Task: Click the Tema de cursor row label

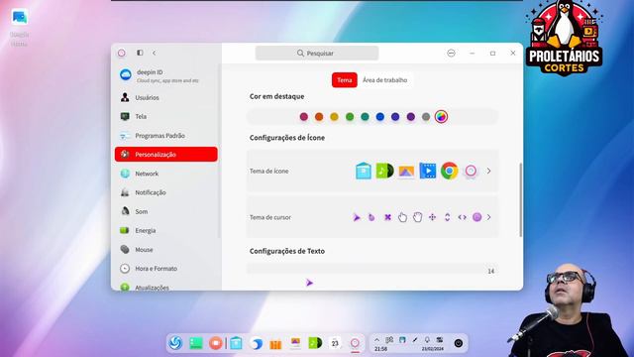Action: tap(270, 217)
